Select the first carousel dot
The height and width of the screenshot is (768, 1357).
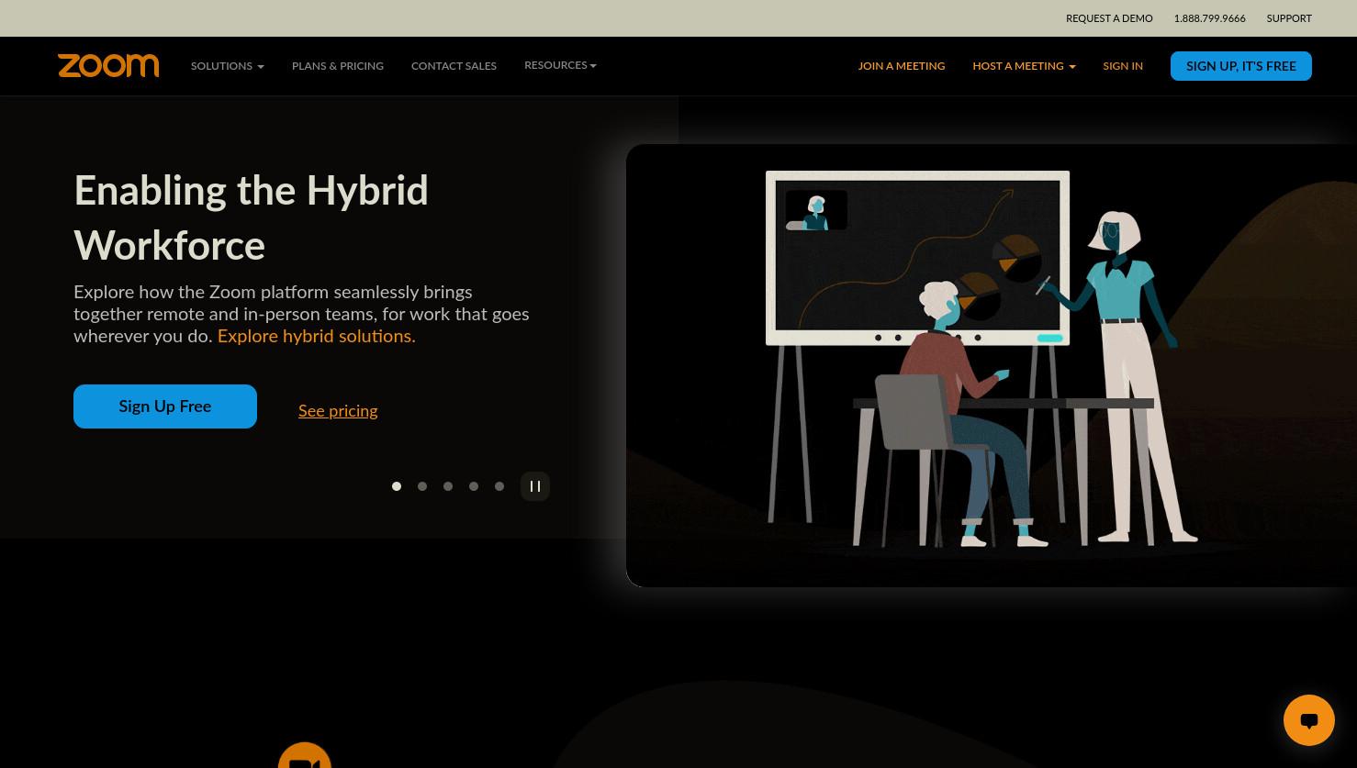397,486
